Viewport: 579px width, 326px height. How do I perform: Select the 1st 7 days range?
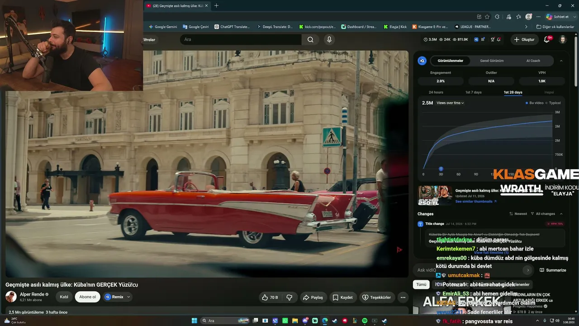[474, 92]
